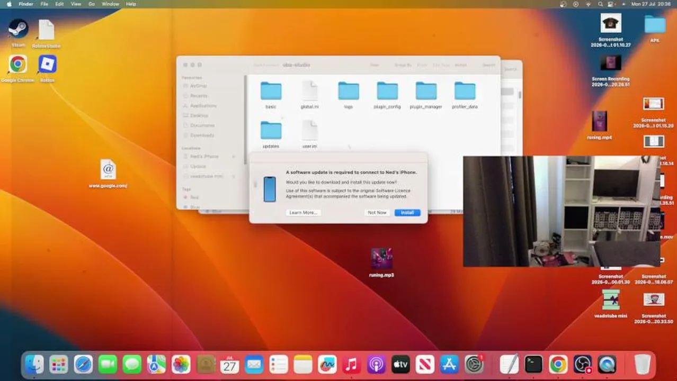Image resolution: width=677 pixels, height=381 pixels.
Task: Open the Apple menu
Action: coord(9,4)
